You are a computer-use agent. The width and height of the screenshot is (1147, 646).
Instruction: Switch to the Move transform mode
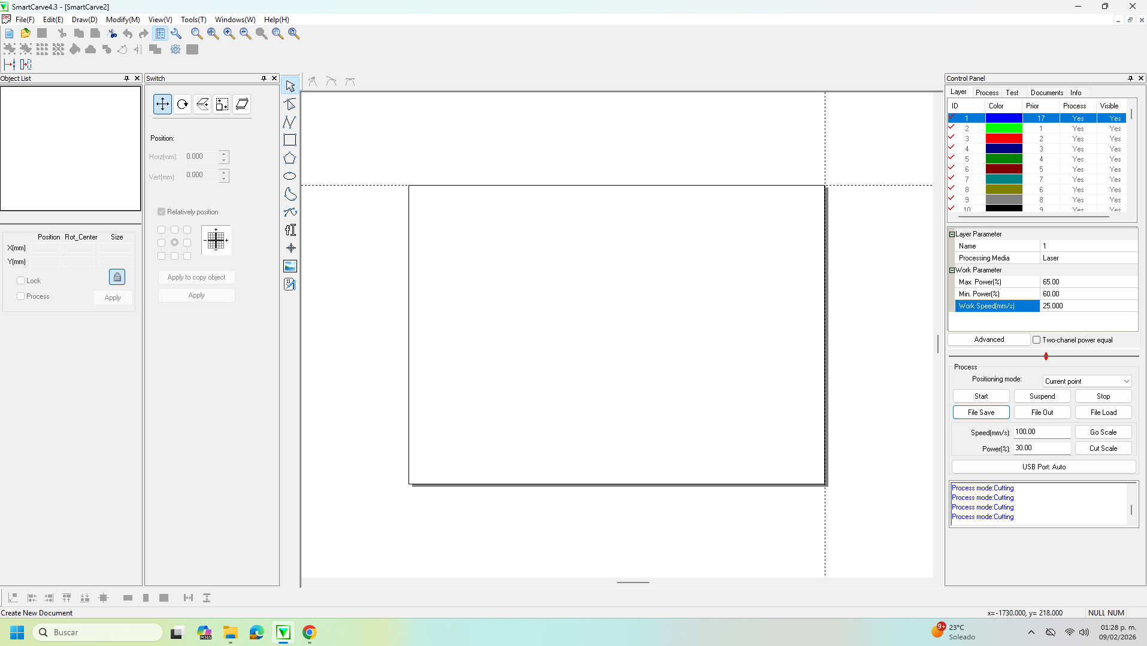click(x=162, y=104)
